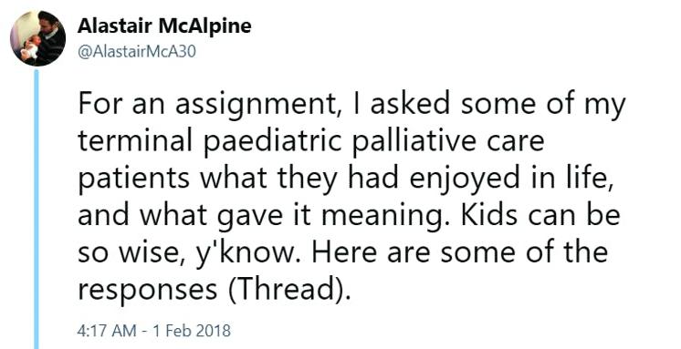Click the word "terminal" in the tweet

(x=136, y=141)
